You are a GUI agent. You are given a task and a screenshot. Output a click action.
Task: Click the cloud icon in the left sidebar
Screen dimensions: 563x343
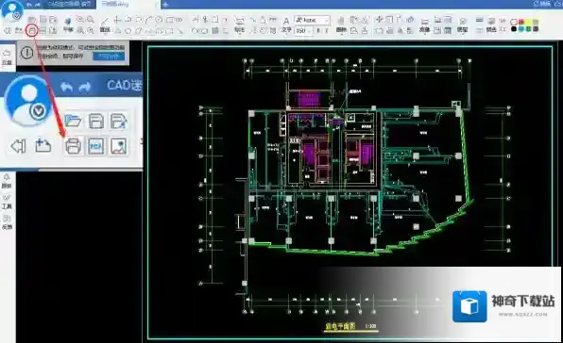[7, 54]
